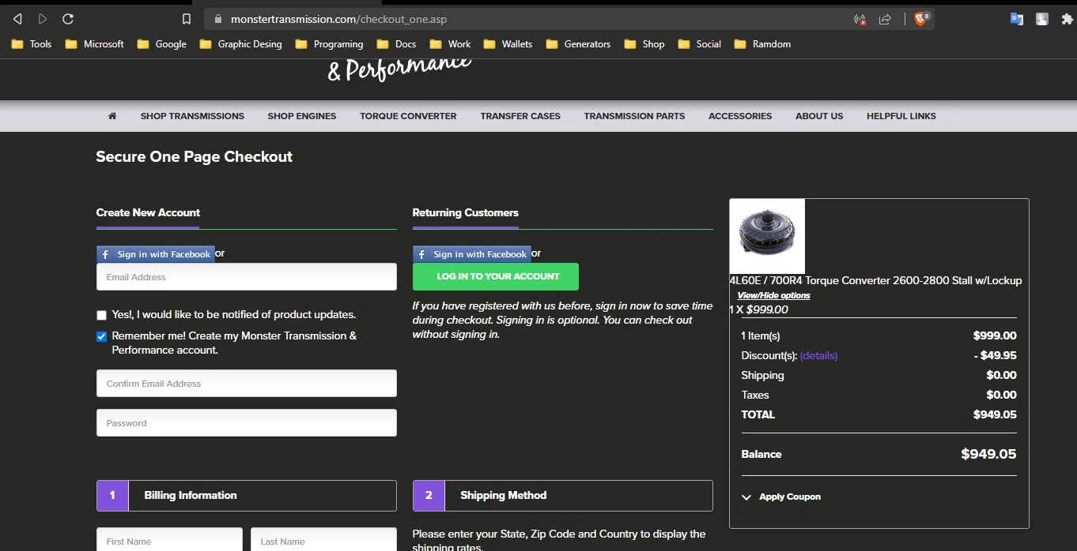Screen dimensions: 1077x551
Task: Open the Microsoft bookmarks folder
Action: tap(95, 44)
